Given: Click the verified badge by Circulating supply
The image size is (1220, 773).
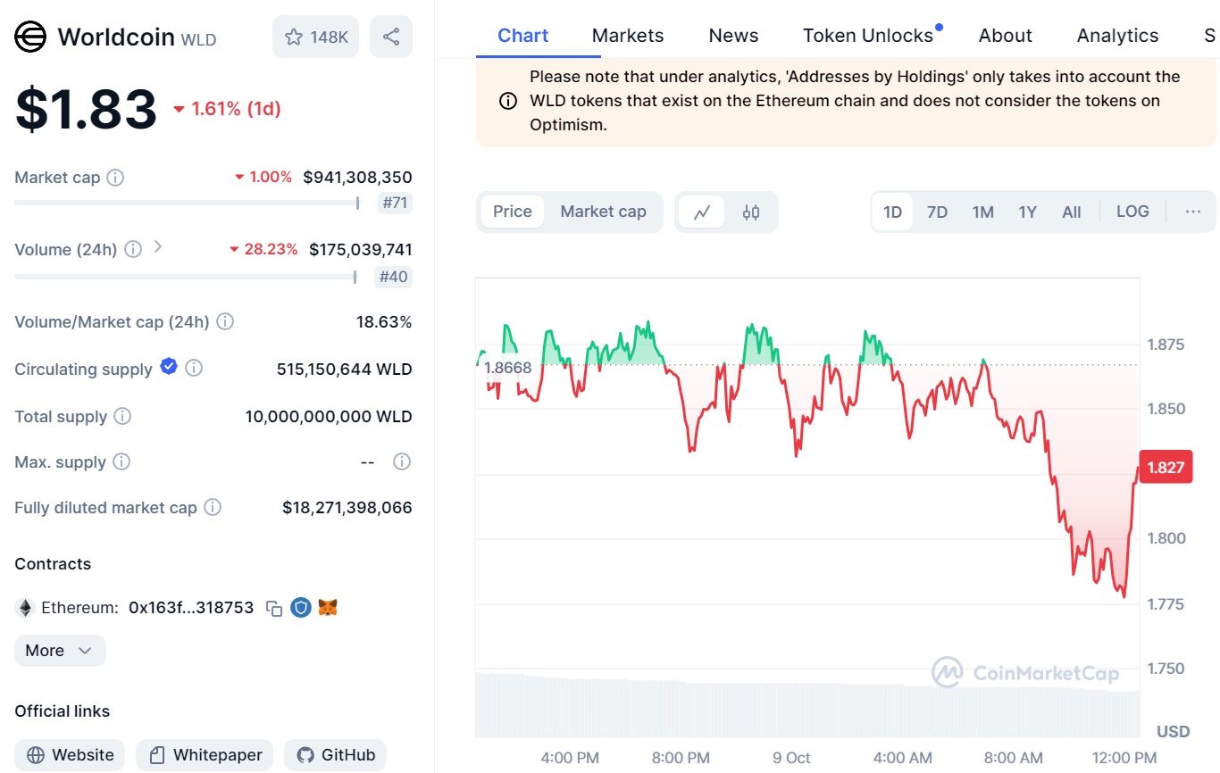Looking at the screenshot, I should [x=169, y=366].
